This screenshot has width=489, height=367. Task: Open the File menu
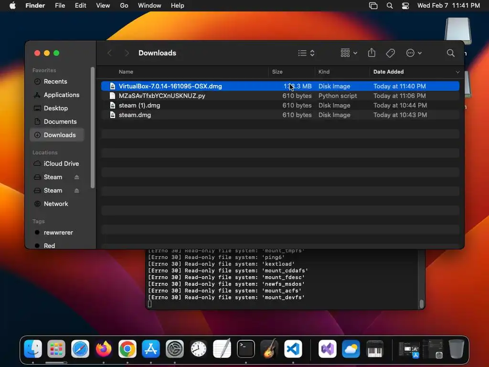(60, 6)
